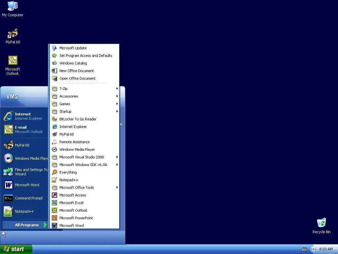
Task: Expand the 7-Zip program folder
Action: pyautogui.click(x=84, y=89)
